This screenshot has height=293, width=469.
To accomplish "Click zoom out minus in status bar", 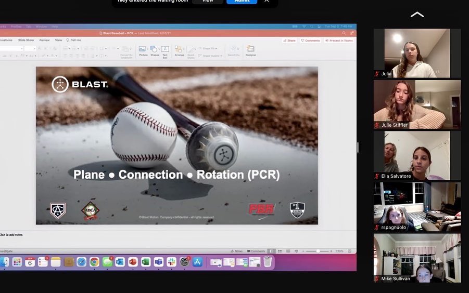I will [x=303, y=251].
